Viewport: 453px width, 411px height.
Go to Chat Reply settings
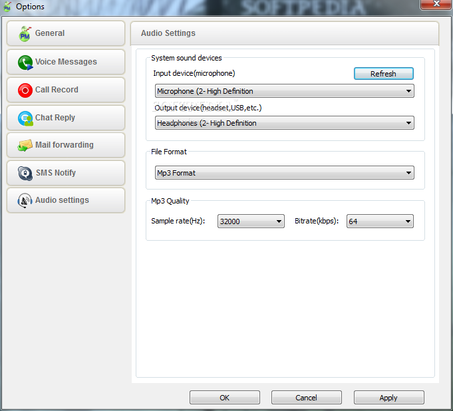pyautogui.click(x=66, y=118)
